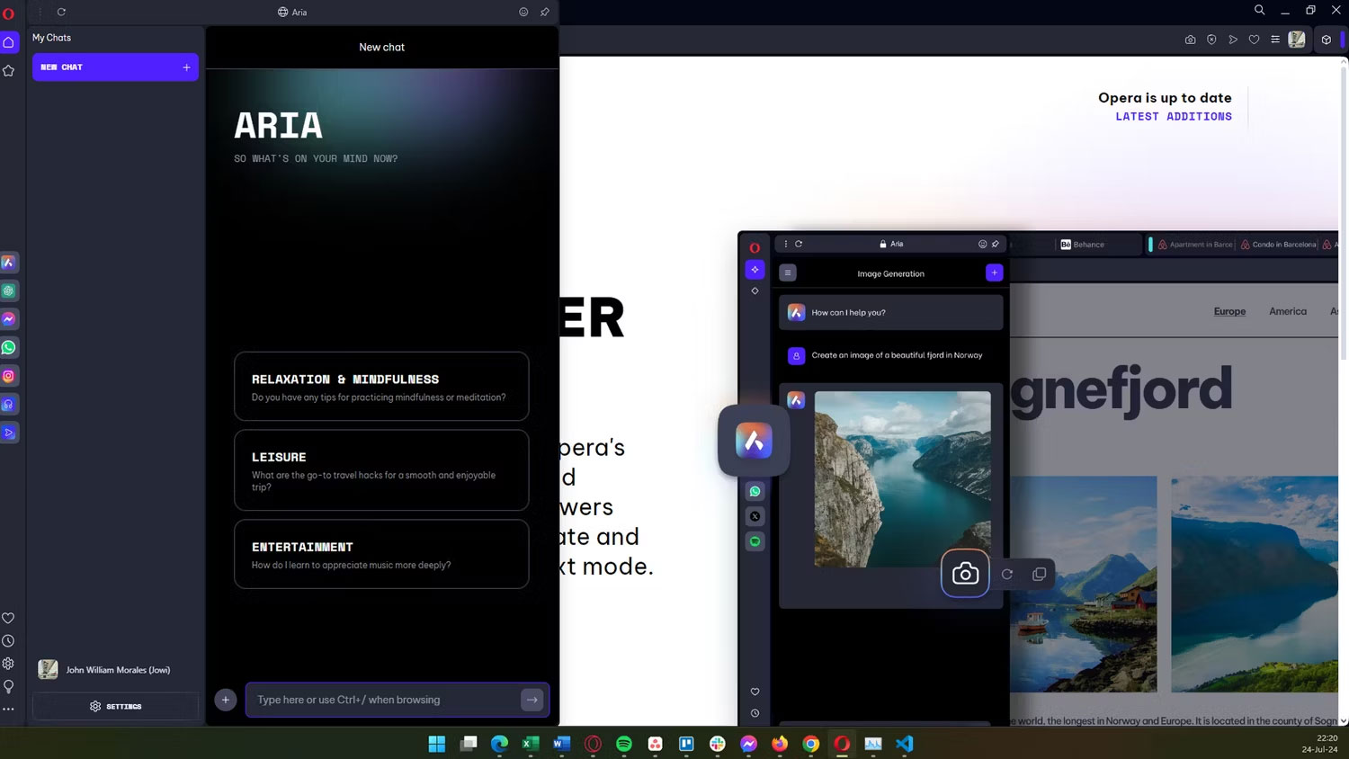
Task: Launch WhatsApp from the sidebar
Action: (9, 347)
